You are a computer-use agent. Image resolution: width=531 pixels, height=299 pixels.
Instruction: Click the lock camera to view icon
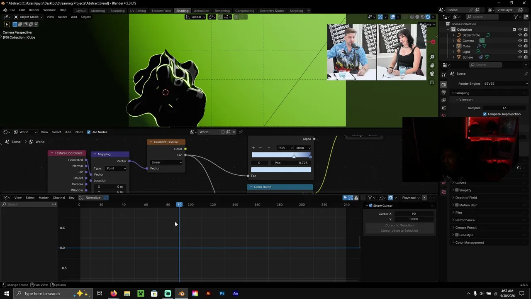pyautogui.click(x=432, y=82)
